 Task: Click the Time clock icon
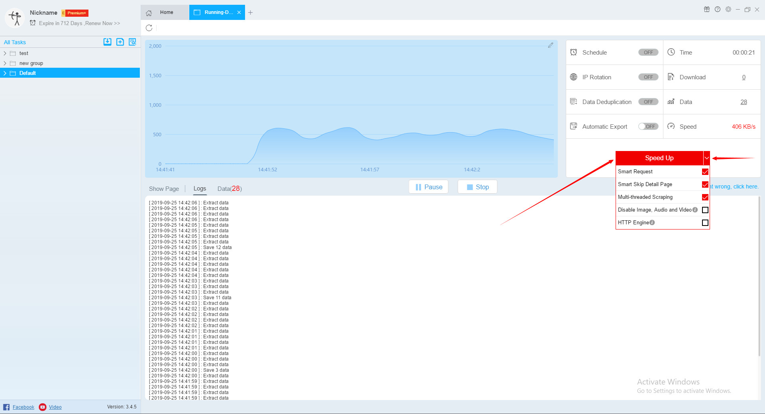pos(671,52)
